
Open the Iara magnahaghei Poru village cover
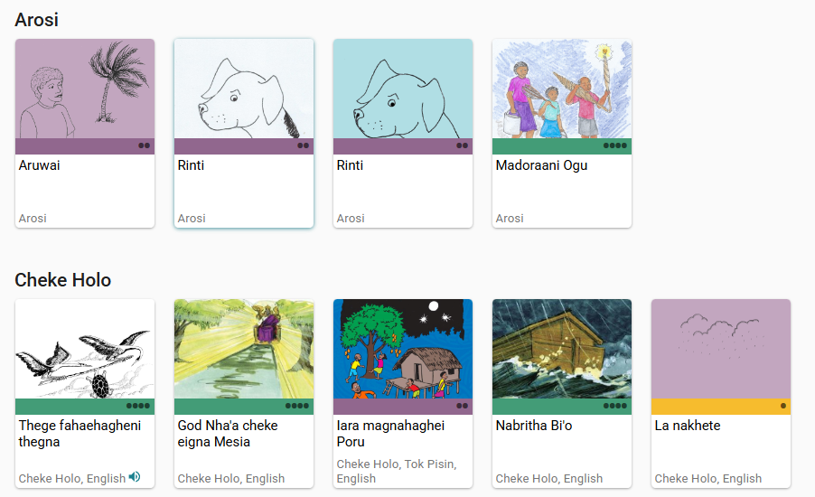pos(403,349)
